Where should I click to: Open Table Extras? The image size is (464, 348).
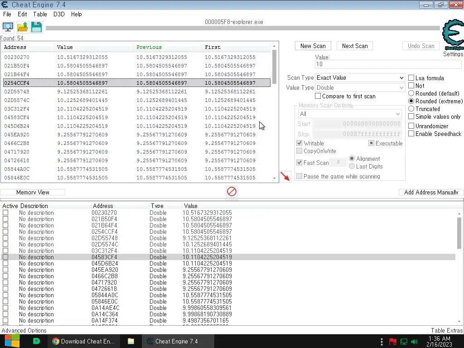pyautogui.click(x=447, y=330)
